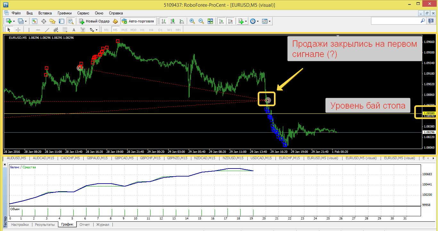Open chart Templates icon
438x231 pixels.
pyautogui.click(x=265, y=21)
